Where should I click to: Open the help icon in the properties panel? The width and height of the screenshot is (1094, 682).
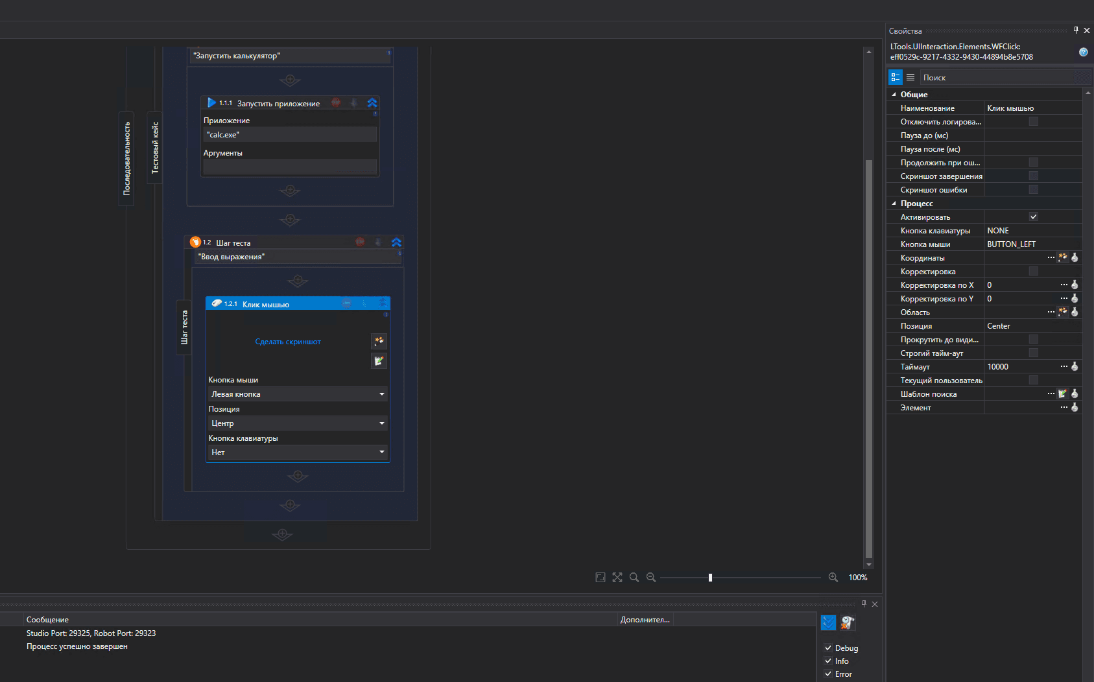[1083, 52]
